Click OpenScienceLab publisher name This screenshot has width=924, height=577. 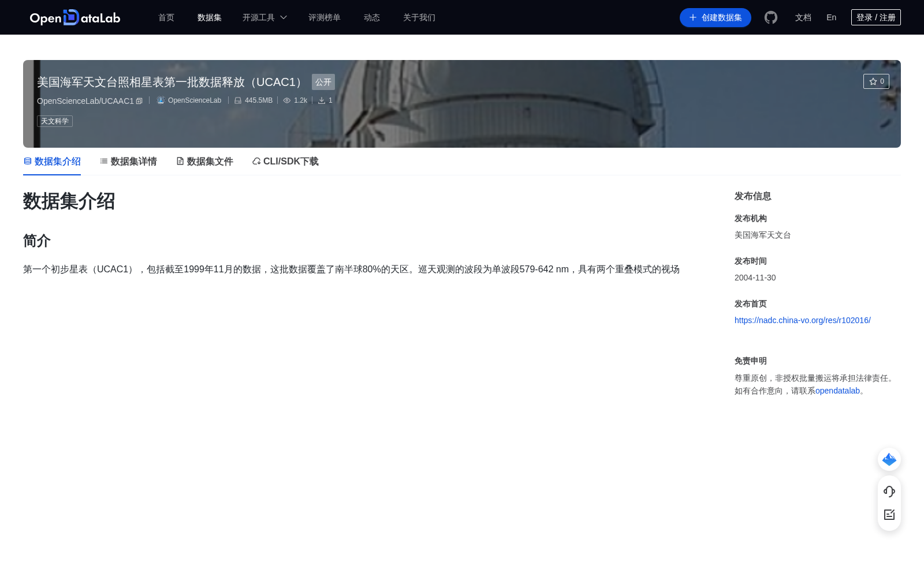(195, 100)
